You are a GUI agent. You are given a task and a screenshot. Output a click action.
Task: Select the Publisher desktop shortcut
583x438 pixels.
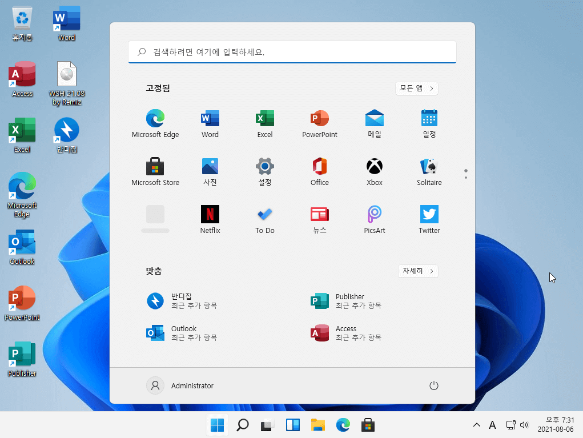(x=22, y=359)
